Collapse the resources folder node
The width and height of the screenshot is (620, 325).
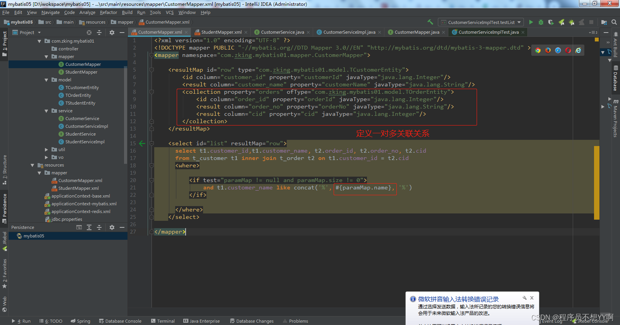click(x=32, y=165)
